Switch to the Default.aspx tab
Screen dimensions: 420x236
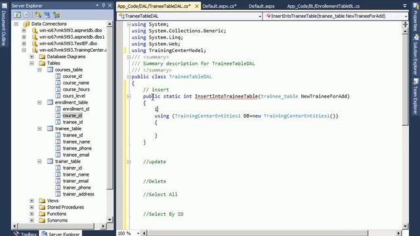pos(261,6)
